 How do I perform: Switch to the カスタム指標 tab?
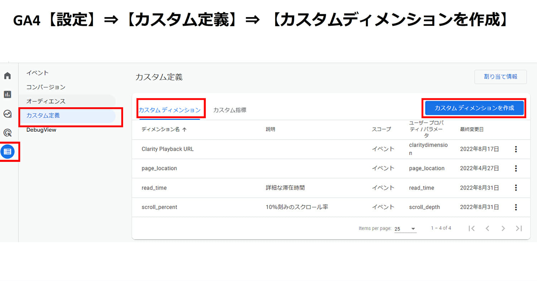229,110
